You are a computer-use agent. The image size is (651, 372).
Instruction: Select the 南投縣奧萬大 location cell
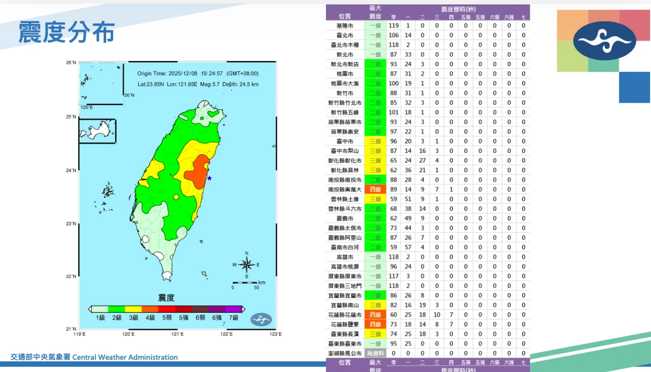point(344,190)
